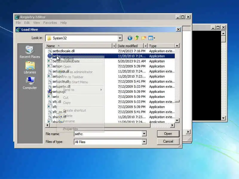Go up one folder level icon

(137, 38)
